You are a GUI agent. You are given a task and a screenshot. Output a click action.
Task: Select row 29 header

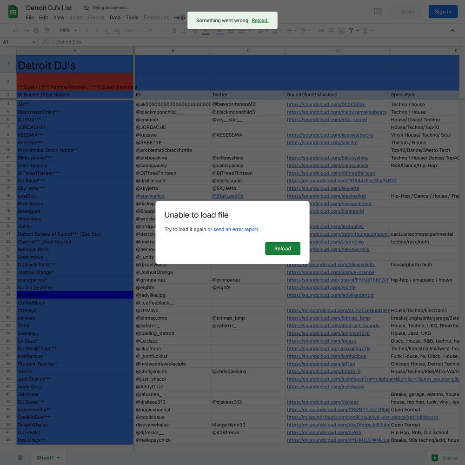8,295
